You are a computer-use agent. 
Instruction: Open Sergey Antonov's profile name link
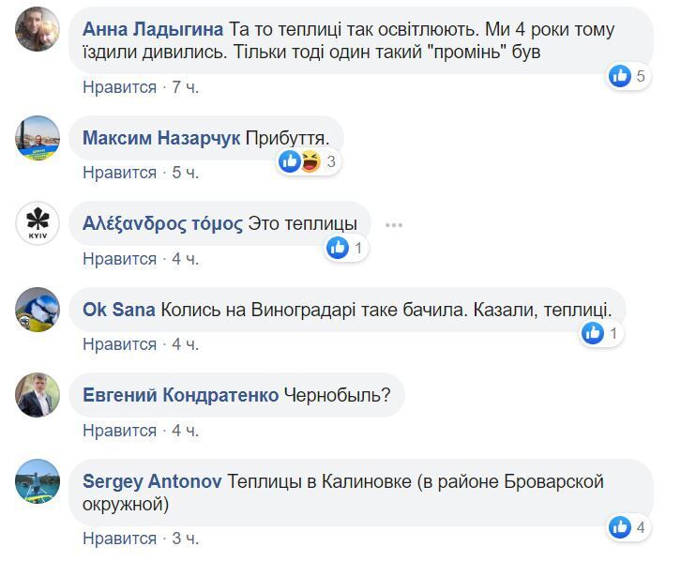pyautogui.click(x=152, y=481)
